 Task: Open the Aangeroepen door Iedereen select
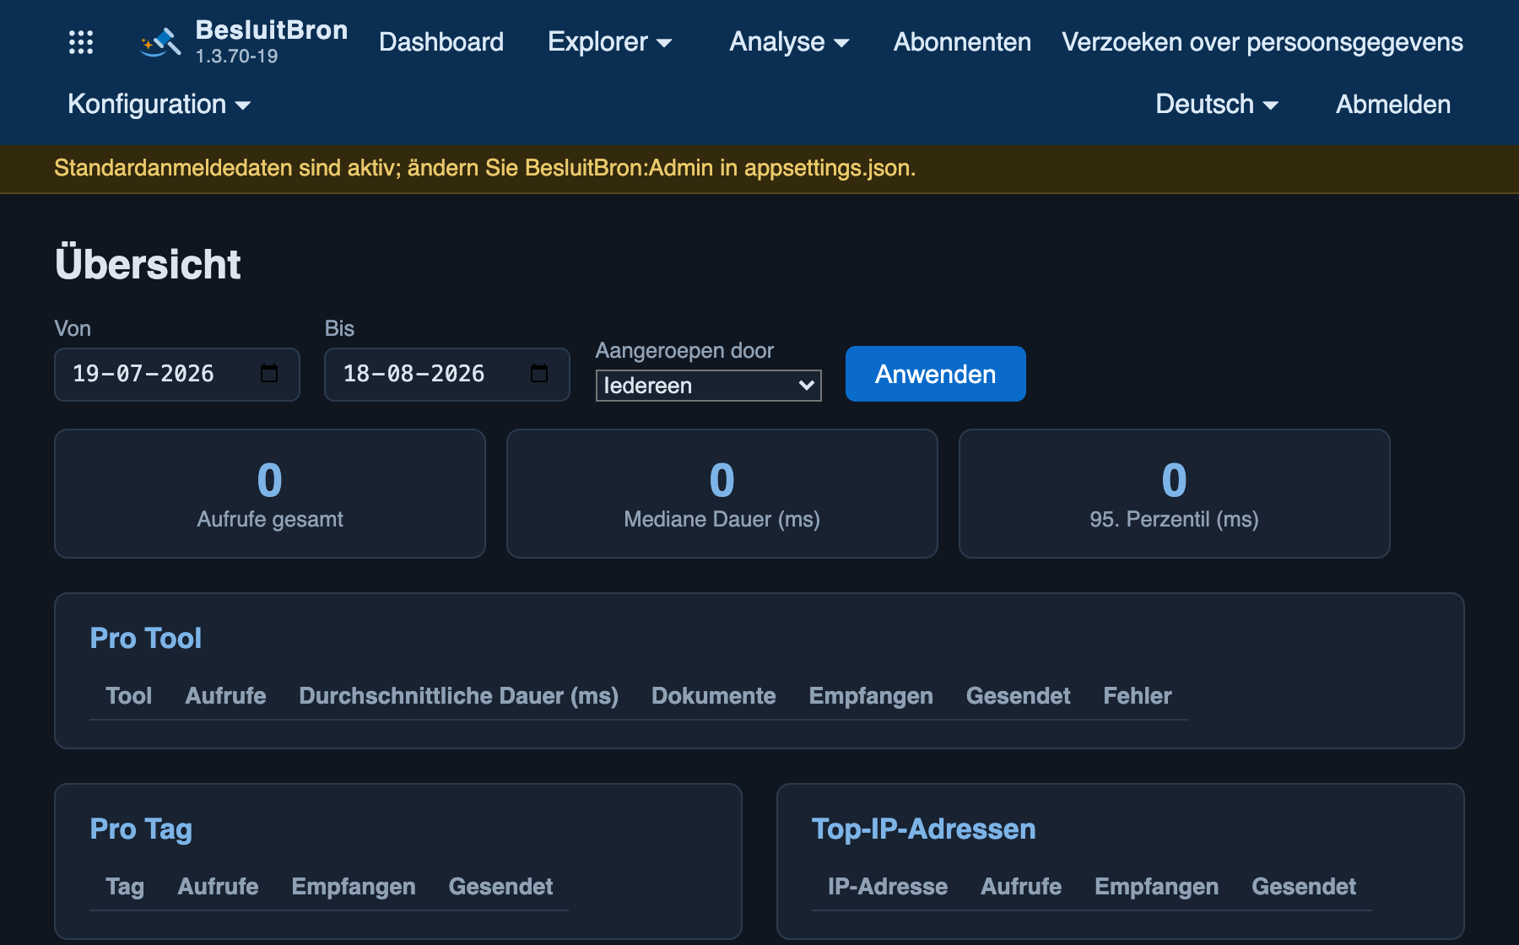(x=708, y=386)
